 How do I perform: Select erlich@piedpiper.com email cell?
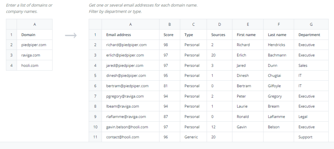130,55
